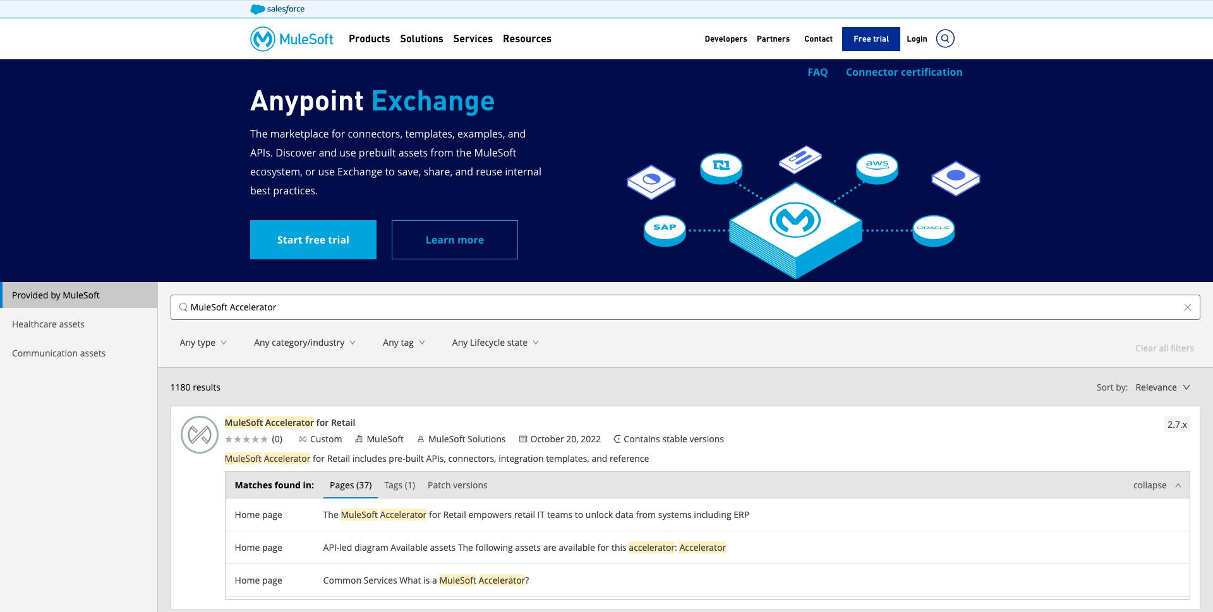Open the Resources menu

[527, 38]
